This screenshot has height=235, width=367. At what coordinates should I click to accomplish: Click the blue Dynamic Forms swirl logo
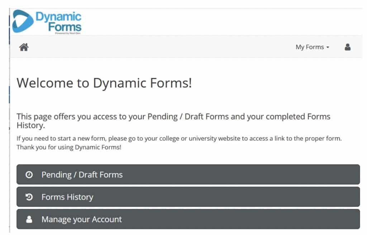[x=23, y=21]
